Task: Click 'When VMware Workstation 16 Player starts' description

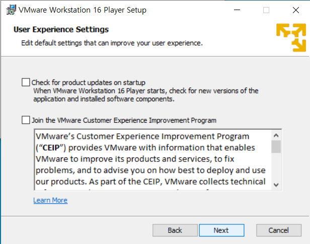Action: (146, 95)
